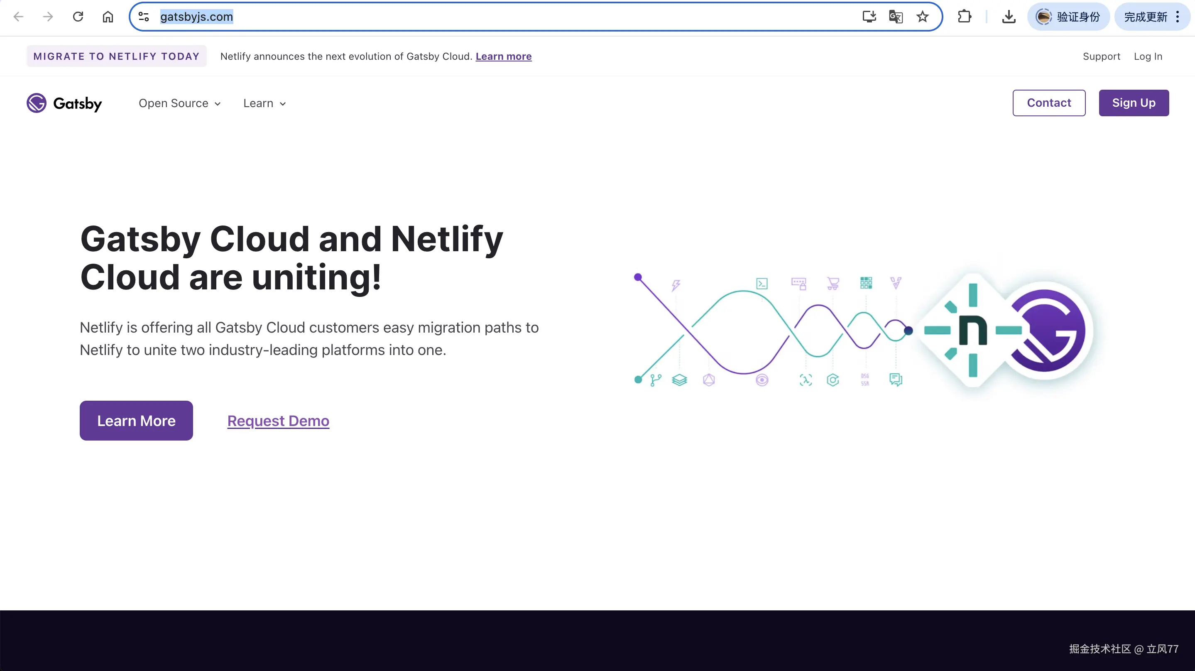Bookmark page with star icon
This screenshot has height=671, width=1195.
pyautogui.click(x=922, y=17)
